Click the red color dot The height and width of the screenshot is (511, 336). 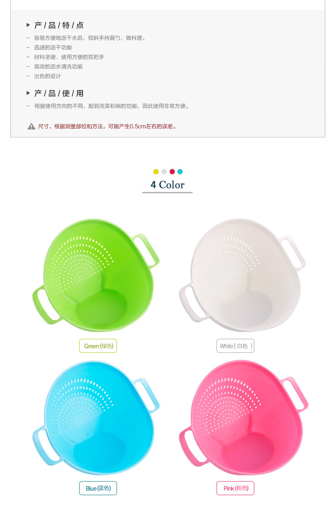pos(172,171)
